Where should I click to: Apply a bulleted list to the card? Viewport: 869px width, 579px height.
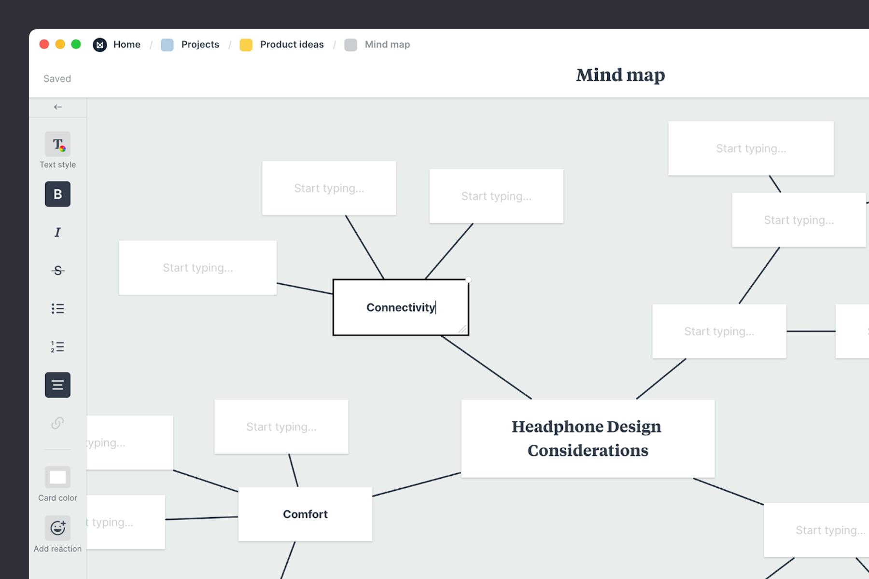(x=57, y=308)
